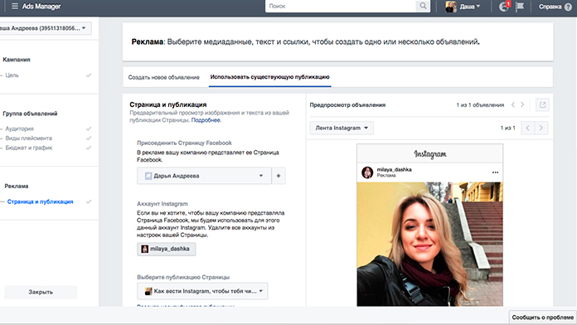
Task: Go to Бюджет и график in sidebar
Action: point(29,148)
